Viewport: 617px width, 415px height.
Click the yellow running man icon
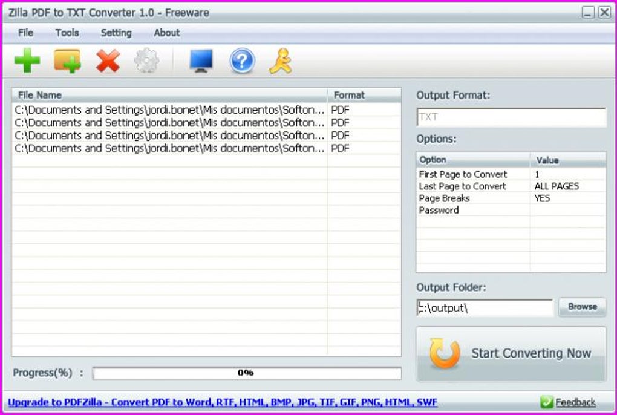281,61
